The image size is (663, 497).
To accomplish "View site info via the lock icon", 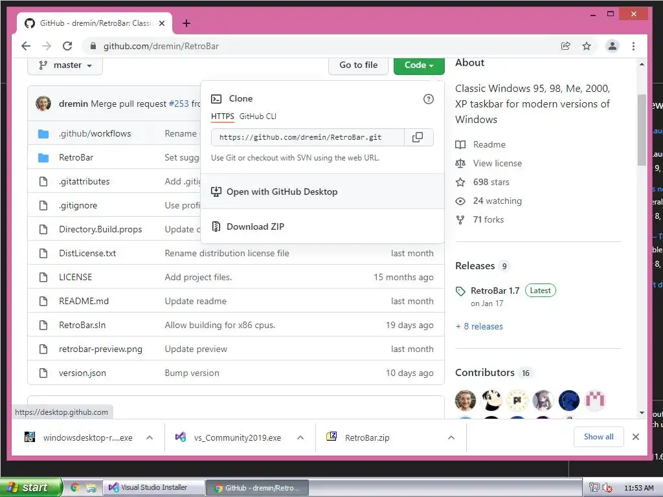I will [93, 46].
